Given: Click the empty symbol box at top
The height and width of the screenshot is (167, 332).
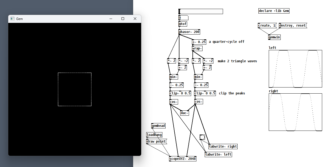Looking at the screenshot, I should (201, 11).
